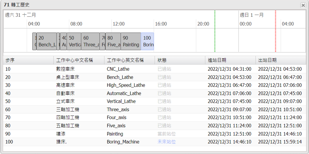Click the 20 Bench_Lathe timeline block
Image resolution: width=309 pixels, height=154 pixels.
pos(46,41)
